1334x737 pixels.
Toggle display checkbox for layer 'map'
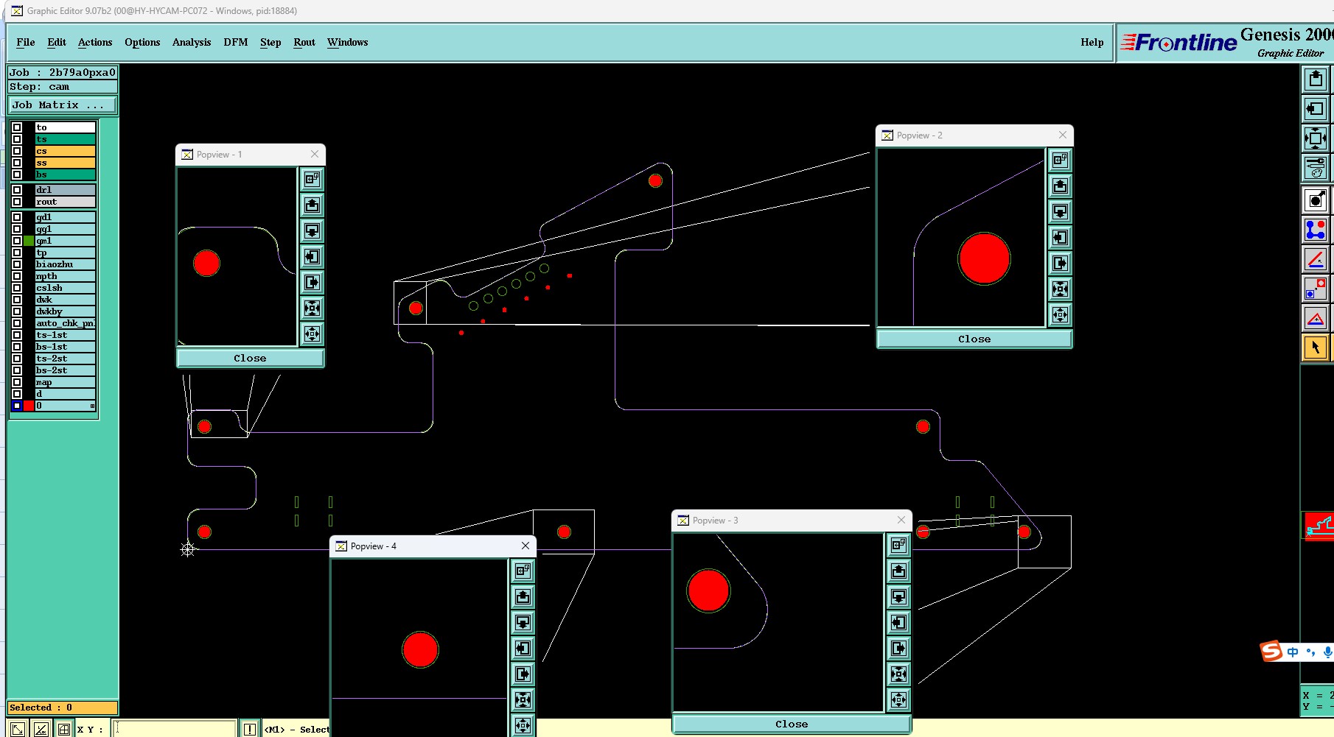[17, 382]
